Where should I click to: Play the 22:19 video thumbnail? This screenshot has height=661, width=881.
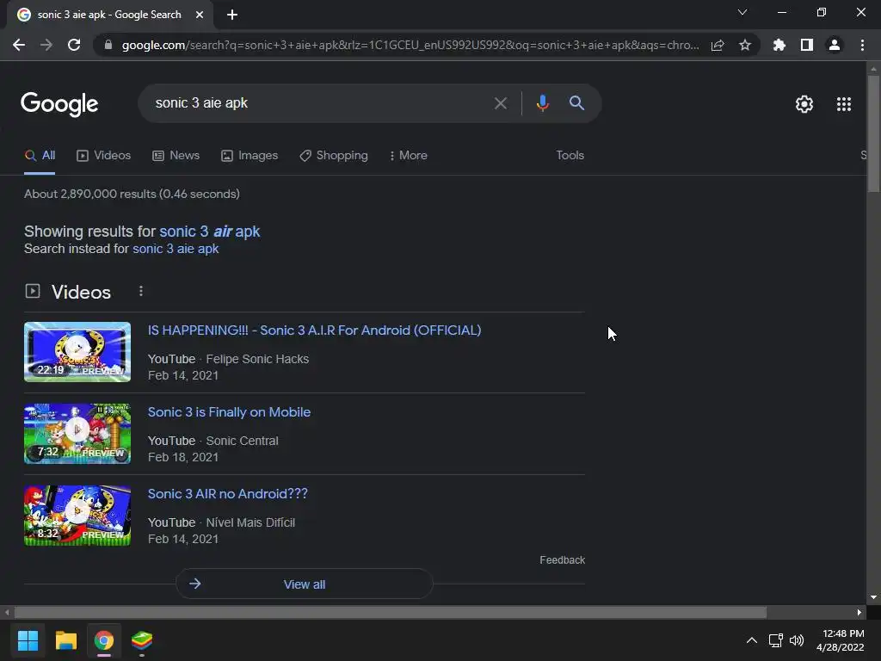(x=77, y=352)
